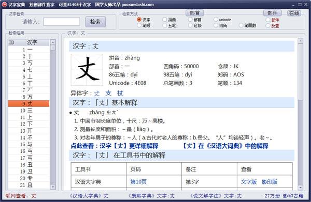Open 《康熙字典》文字:丈 status bar link
311x202 pixels.
(x=151, y=196)
